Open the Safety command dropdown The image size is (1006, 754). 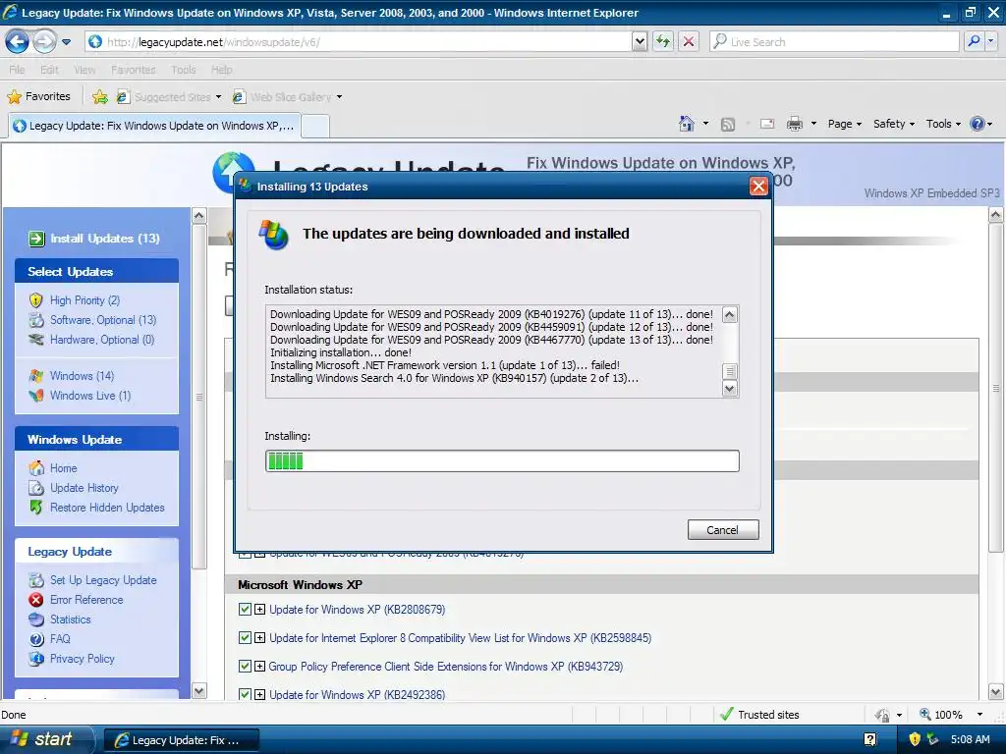894,124
